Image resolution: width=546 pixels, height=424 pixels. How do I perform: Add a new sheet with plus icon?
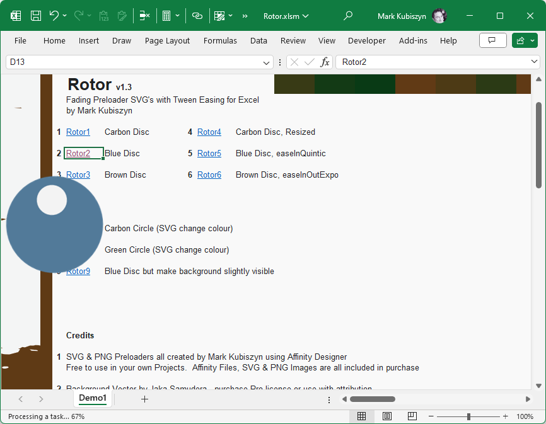click(x=144, y=399)
